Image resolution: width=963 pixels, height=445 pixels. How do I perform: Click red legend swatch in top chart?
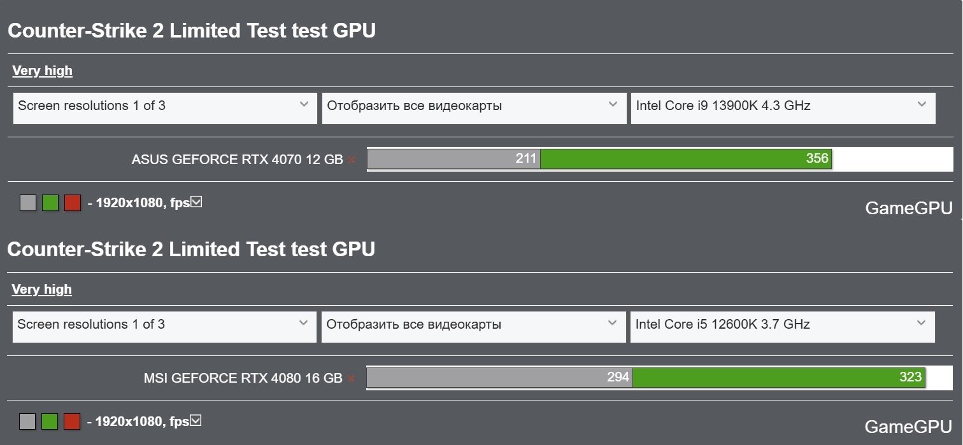73,203
